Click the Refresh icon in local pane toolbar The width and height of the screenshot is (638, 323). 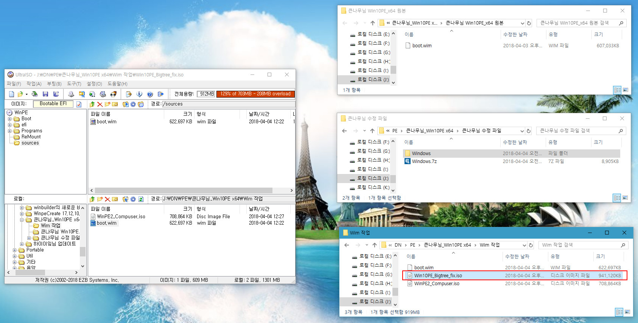point(141,199)
